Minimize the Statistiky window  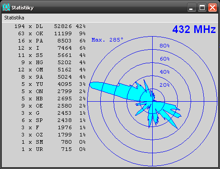[x=192, y=7]
